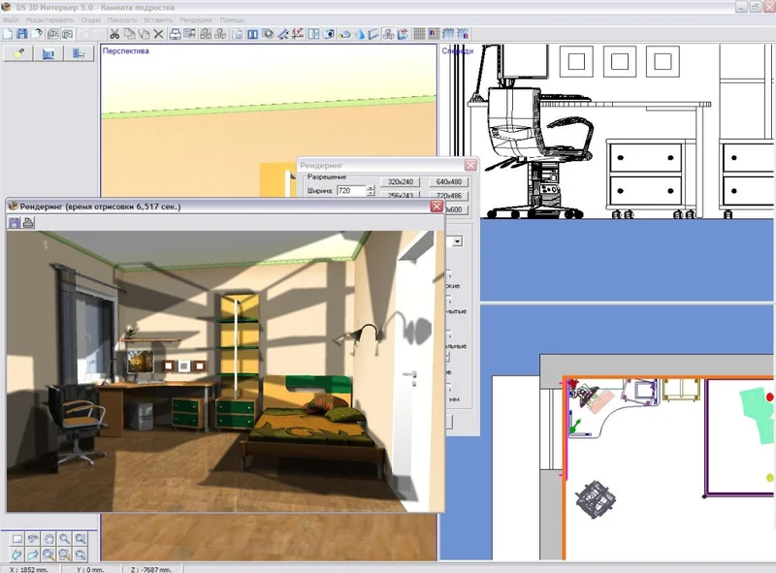The width and height of the screenshot is (776, 573).
Task: Close the render result window with the red X
Action: coord(436,207)
